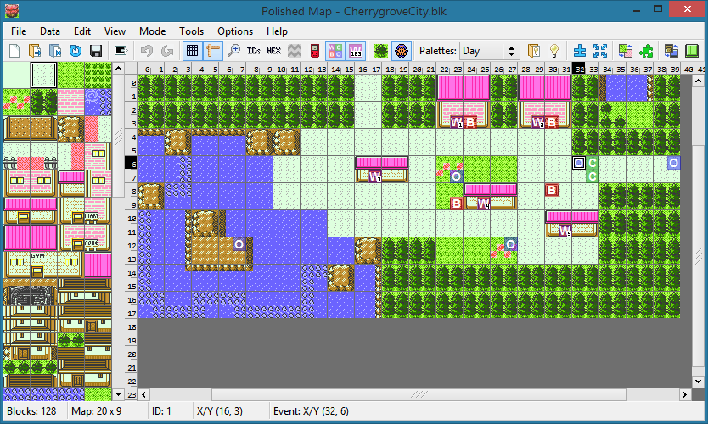Open the View menu
708x424 pixels.
[115, 31]
